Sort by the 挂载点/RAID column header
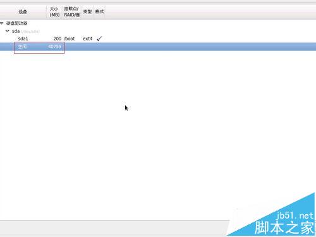316x237 pixels. 72,12
